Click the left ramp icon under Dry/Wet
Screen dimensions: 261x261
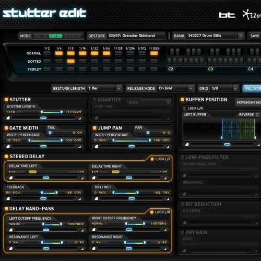pos(96,198)
